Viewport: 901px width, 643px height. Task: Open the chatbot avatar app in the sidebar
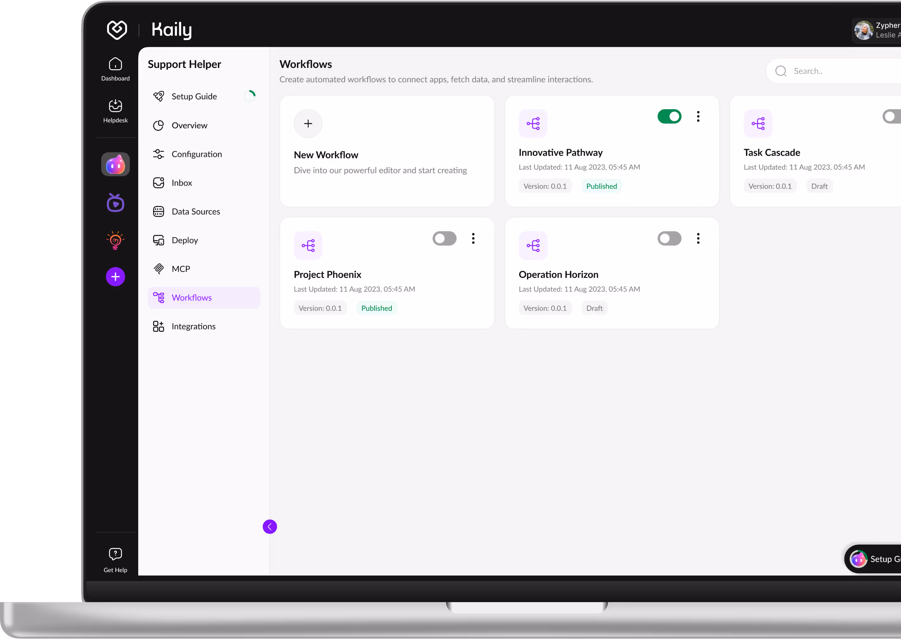[115, 164]
